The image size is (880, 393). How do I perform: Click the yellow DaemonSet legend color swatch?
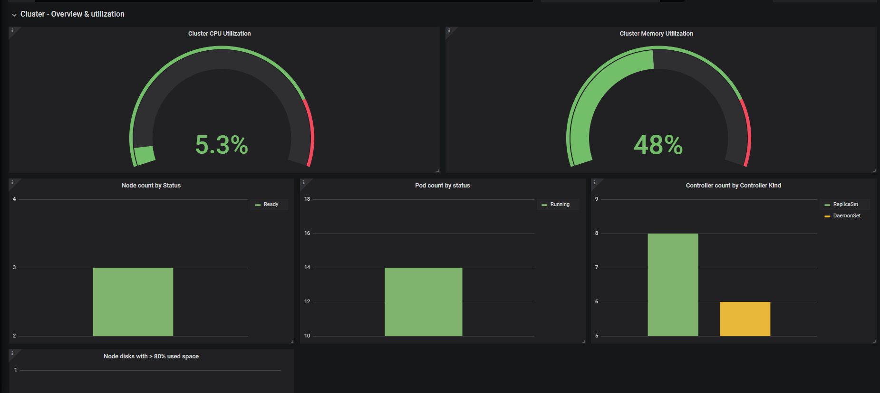point(827,216)
